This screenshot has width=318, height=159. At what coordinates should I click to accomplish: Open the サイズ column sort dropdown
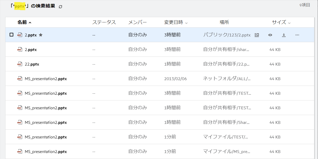pos(289,23)
